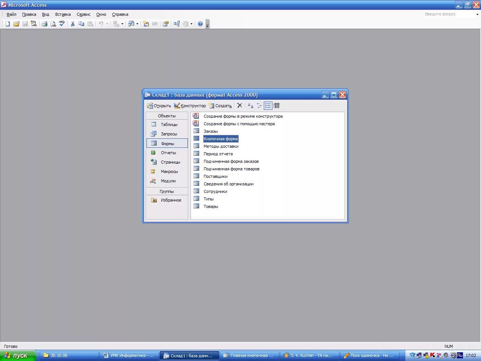Click the Print toolbar icon
Viewport: 481px width, 361px height.
pos(44,24)
